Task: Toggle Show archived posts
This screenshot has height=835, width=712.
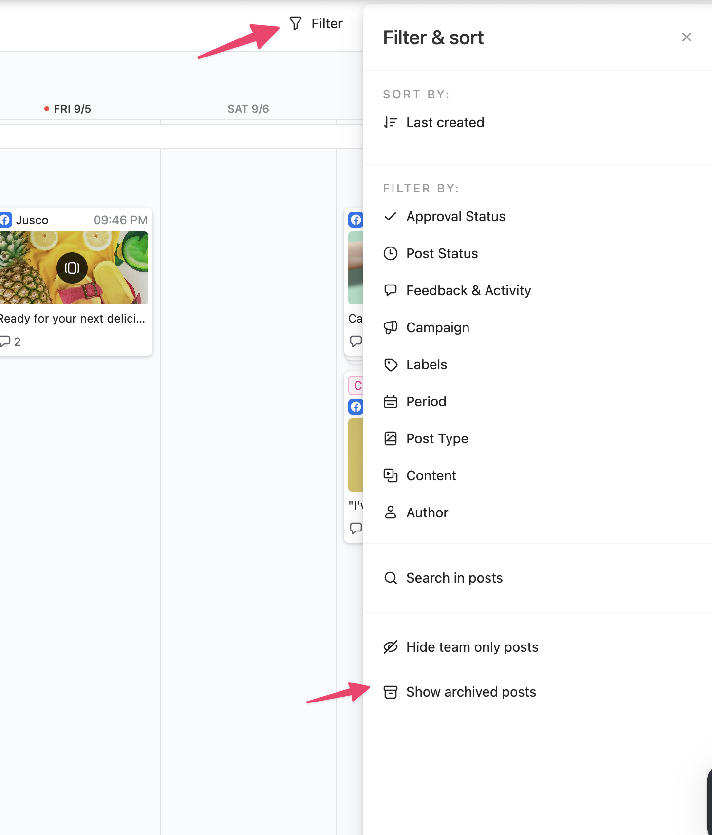Action: tap(470, 692)
